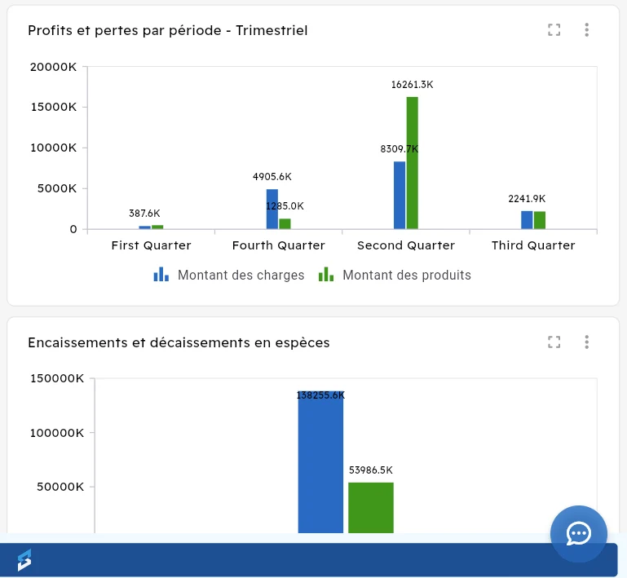Click the green bar in cash chart
The height and width of the screenshot is (578, 627).
coord(371,508)
